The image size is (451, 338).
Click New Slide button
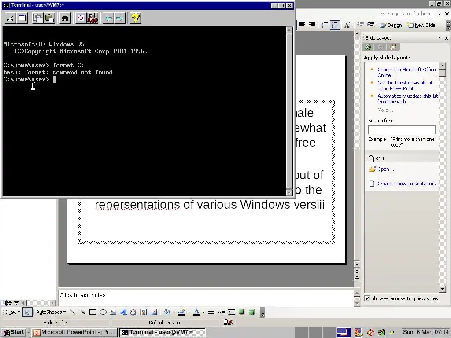[x=421, y=25]
